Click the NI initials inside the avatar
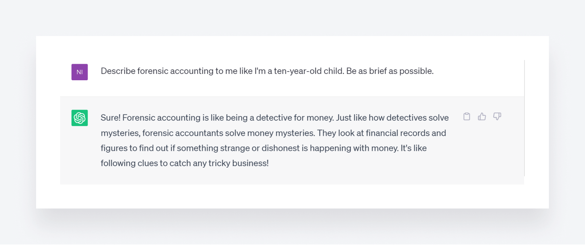The width and height of the screenshot is (585, 249). pyautogui.click(x=79, y=72)
